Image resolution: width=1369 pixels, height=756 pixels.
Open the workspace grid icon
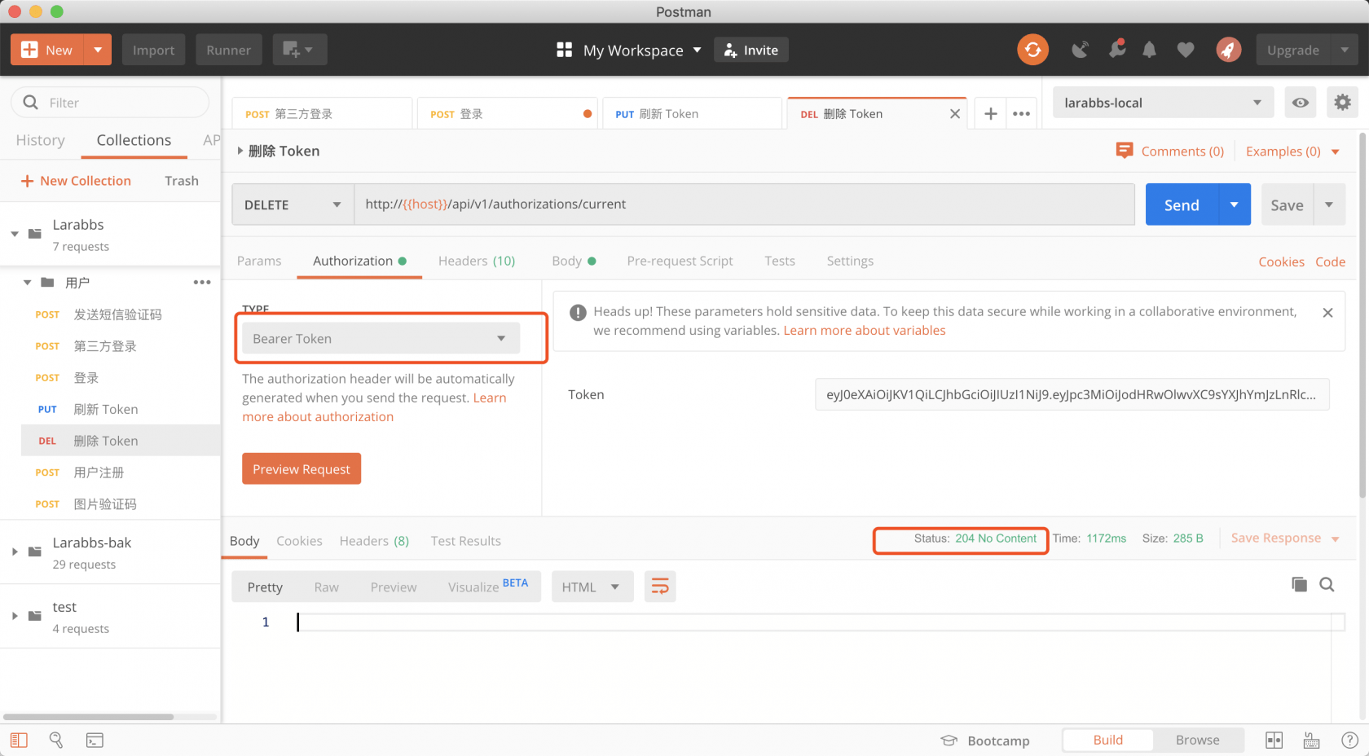pyautogui.click(x=564, y=50)
